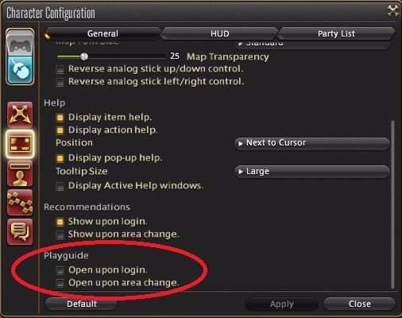
Task: Open the display name settings icon
Action: click(20, 173)
